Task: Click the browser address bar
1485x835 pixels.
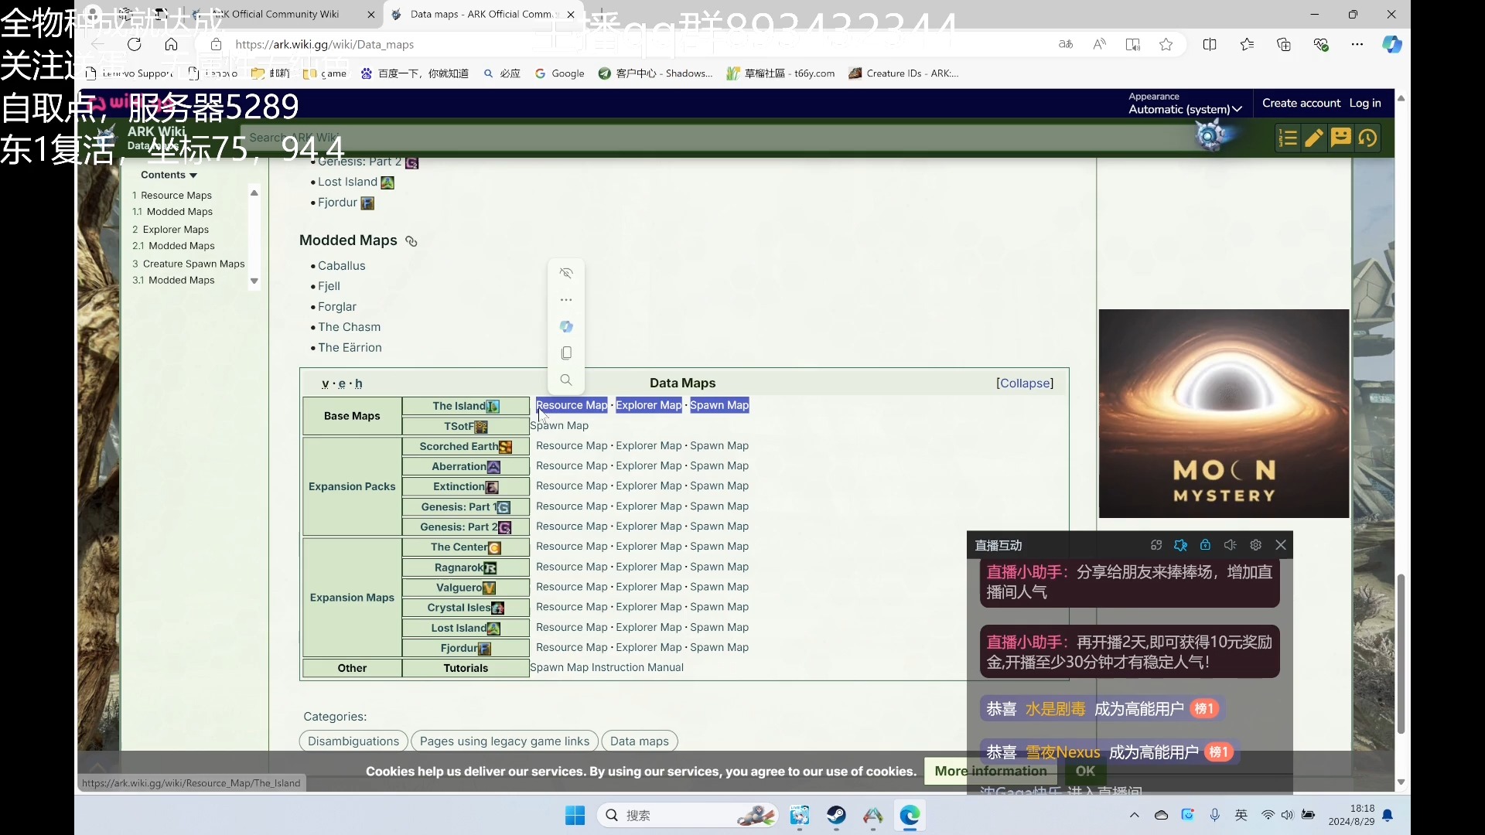Action: [x=634, y=44]
